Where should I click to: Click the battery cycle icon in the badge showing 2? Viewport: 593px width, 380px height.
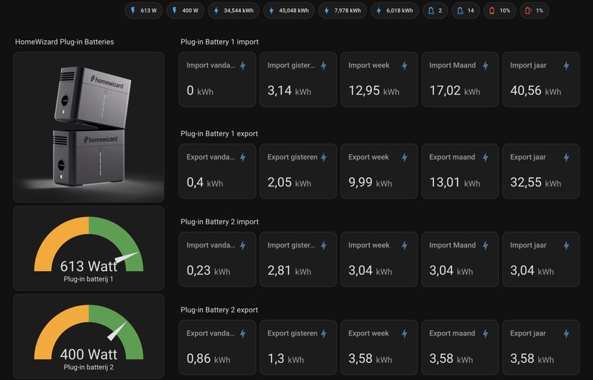click(x=431, y=10)
